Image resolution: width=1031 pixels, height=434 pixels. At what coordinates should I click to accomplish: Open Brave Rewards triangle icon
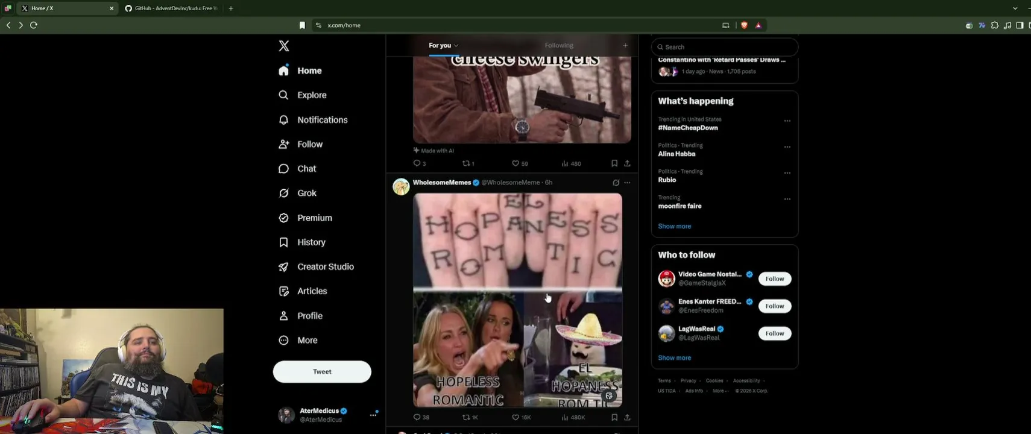(758, 25)
